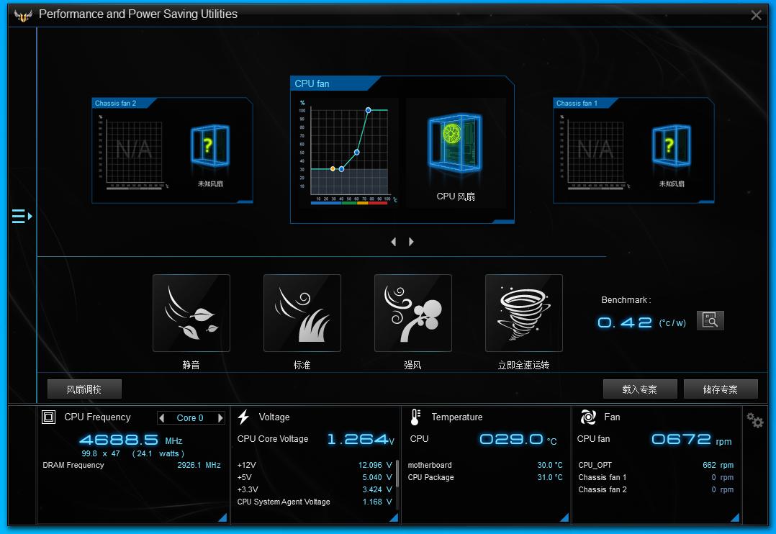Click the Load Profile (载入专案) button
The height and width of the screenshot is (534, 776).
pyautogui.click(x=640, y=389)
